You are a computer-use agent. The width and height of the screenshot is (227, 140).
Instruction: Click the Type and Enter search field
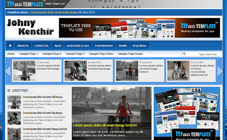(x=201, y=54)
